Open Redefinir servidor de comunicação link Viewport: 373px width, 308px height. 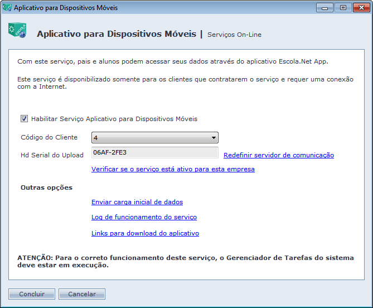point(278,155)
